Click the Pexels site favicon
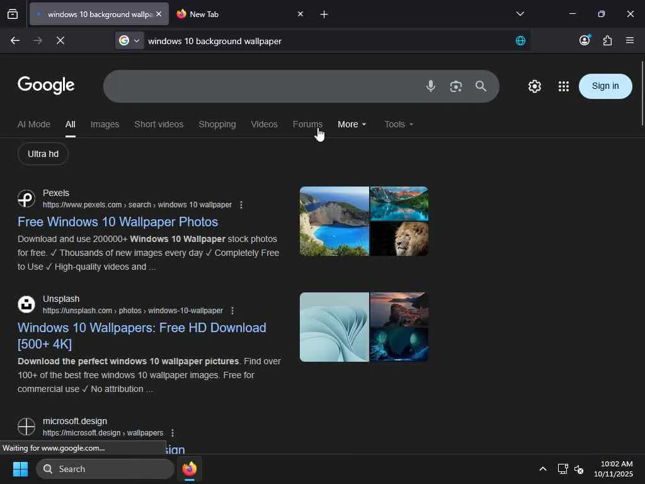Viewport: 645px width, 484px height. [x=26, y=199]
